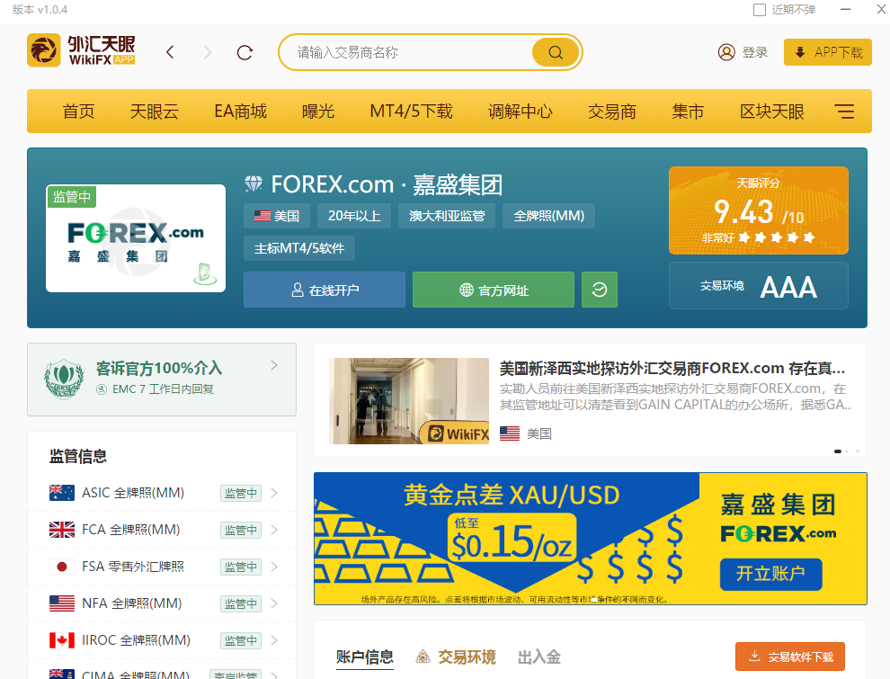Open the 开立账户 gold spread ad banner
Screen dimensions: 890x679
pos(770,573)
